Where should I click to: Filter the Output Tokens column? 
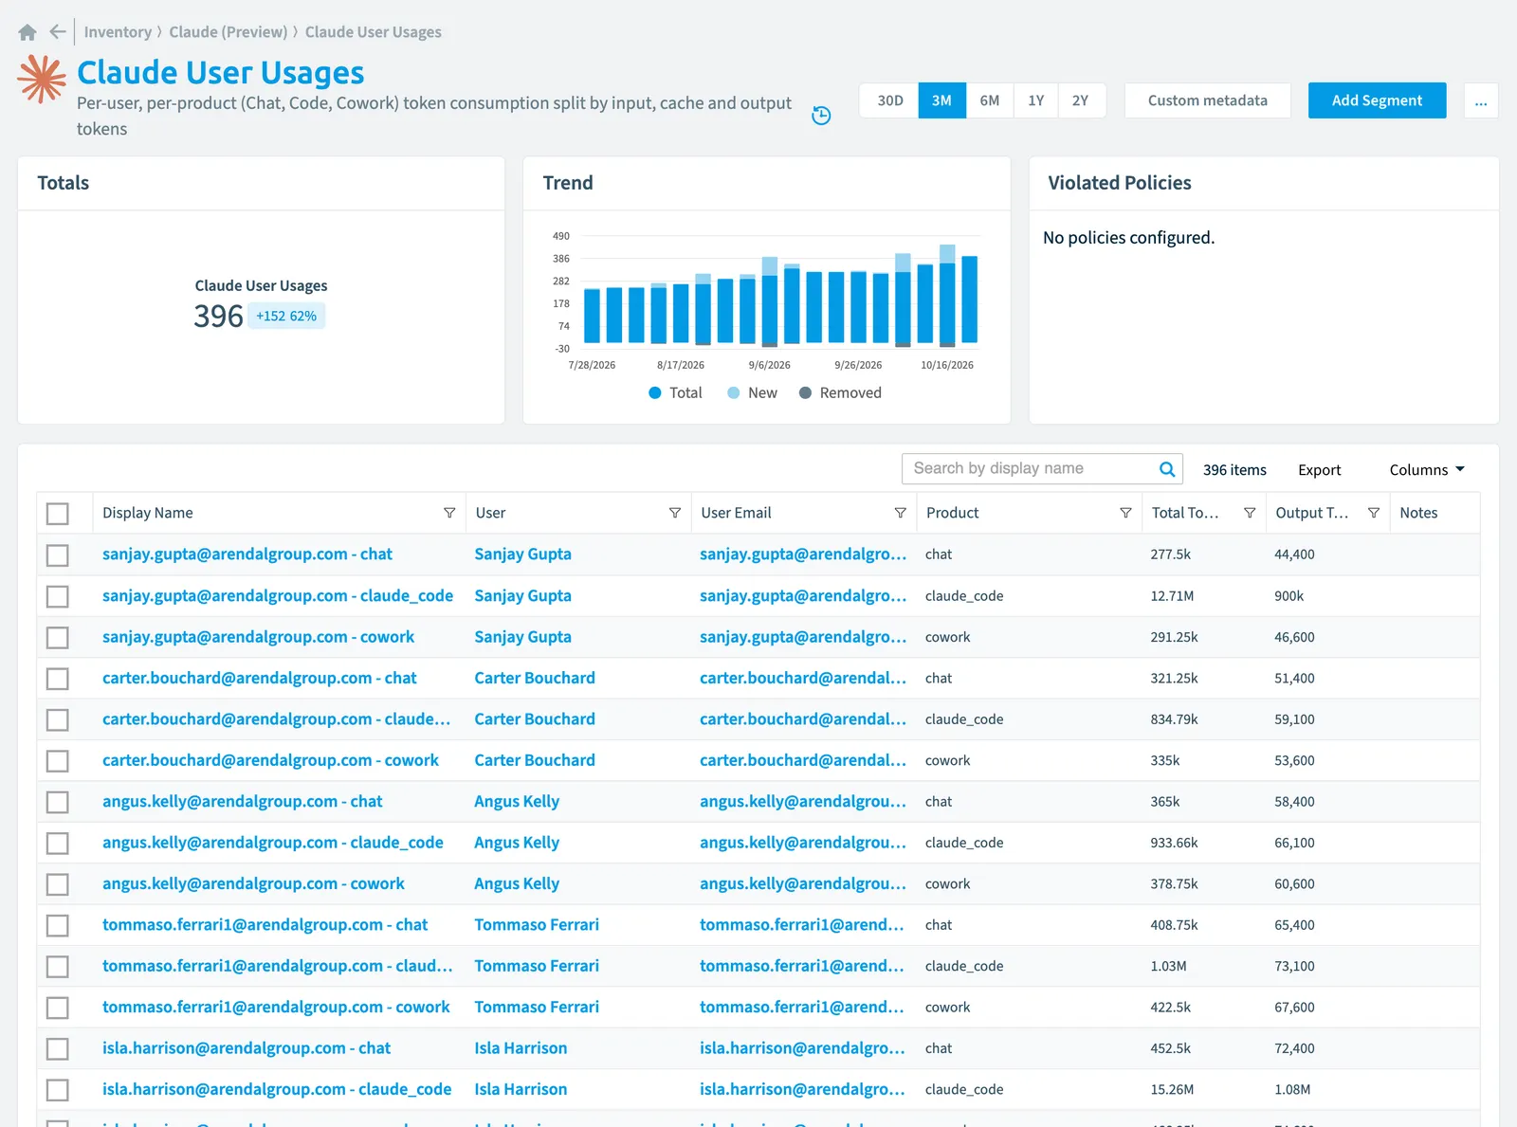point(1373,513)
